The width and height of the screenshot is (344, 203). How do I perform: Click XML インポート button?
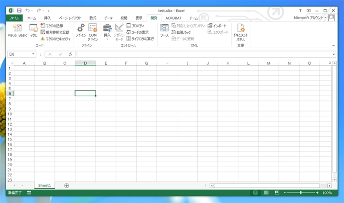coord(217,26)
